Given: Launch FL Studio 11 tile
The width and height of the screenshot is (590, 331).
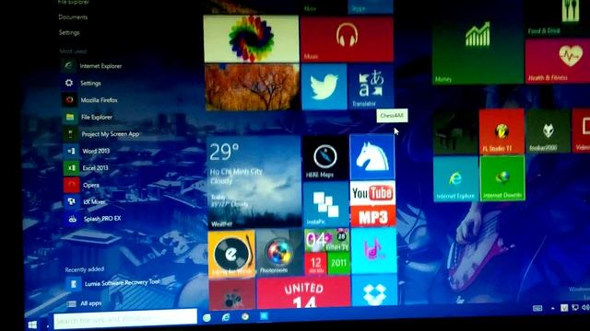Looking at the screenshot, I should (x=501, y=131).
